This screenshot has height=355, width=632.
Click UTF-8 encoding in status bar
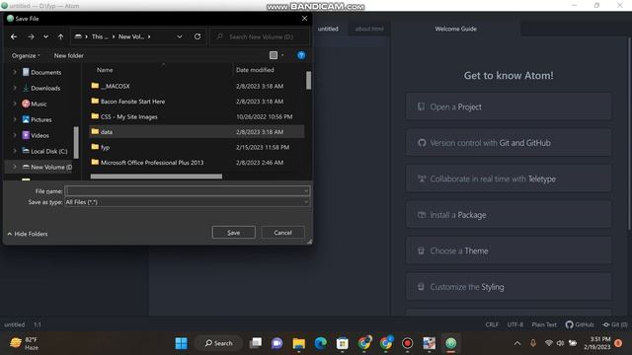pos(515,324)
